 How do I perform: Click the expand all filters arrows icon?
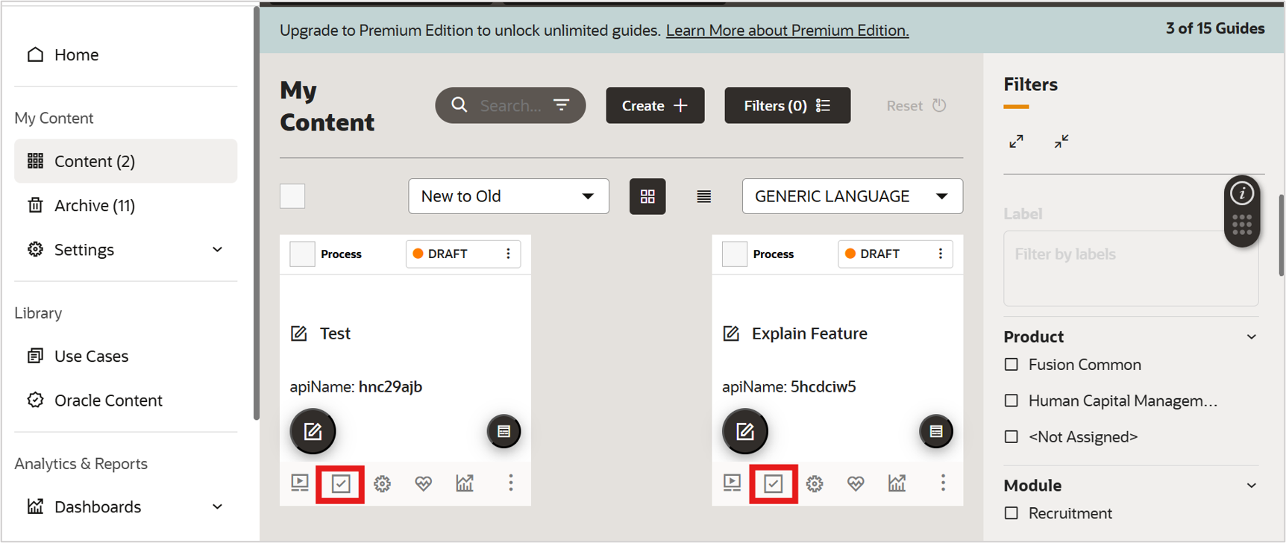(x=1016, y=141)
